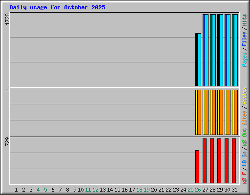Click the cyan hits bar for day 30
250x195 pixels.
pos(229,50)
